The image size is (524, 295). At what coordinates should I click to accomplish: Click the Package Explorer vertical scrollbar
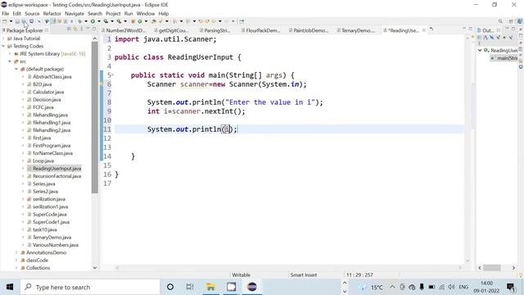(x=95, y=117)
